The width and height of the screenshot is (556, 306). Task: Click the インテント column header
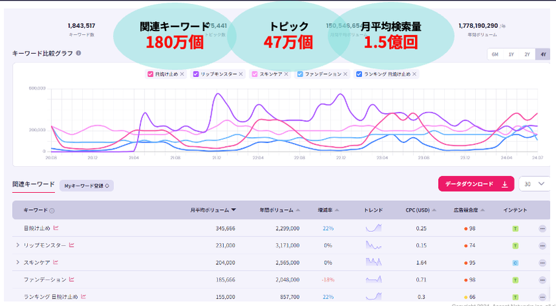(x=515, y=210)
